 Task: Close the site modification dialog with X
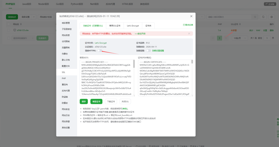(191, 16)
